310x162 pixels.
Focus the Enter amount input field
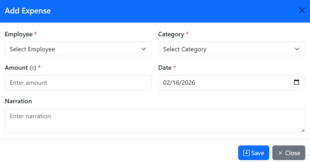click(78, 83)
